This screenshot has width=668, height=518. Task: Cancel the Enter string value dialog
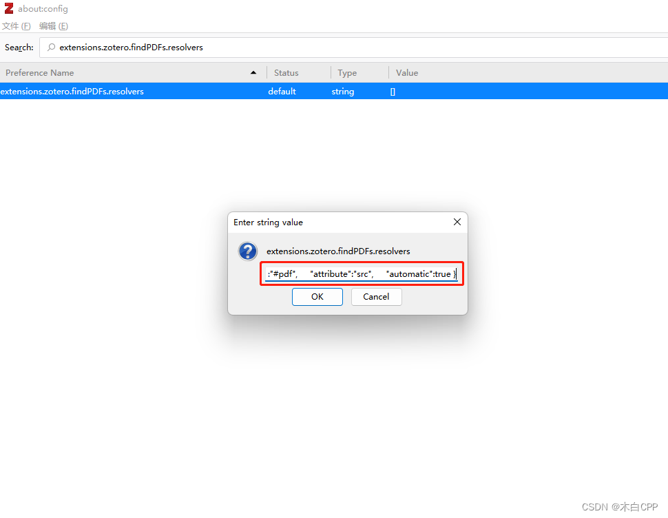pyautogui.click(x=376, y=297)
